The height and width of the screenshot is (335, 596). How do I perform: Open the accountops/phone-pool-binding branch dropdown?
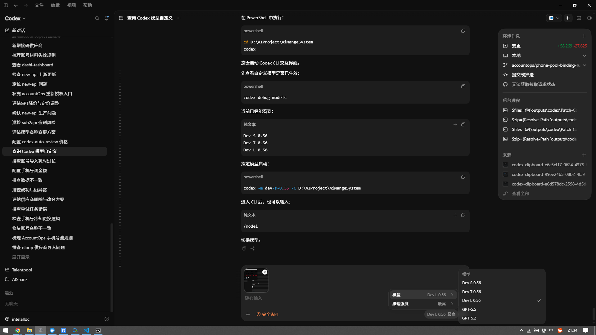[545, 65]
